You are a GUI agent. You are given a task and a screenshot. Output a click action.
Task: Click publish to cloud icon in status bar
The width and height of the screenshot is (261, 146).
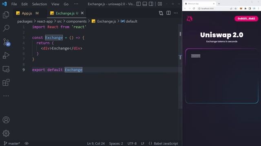click(27, 143)
